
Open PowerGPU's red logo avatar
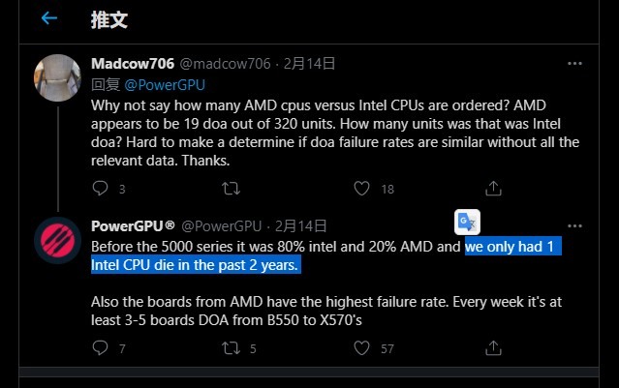coord(57,240)
